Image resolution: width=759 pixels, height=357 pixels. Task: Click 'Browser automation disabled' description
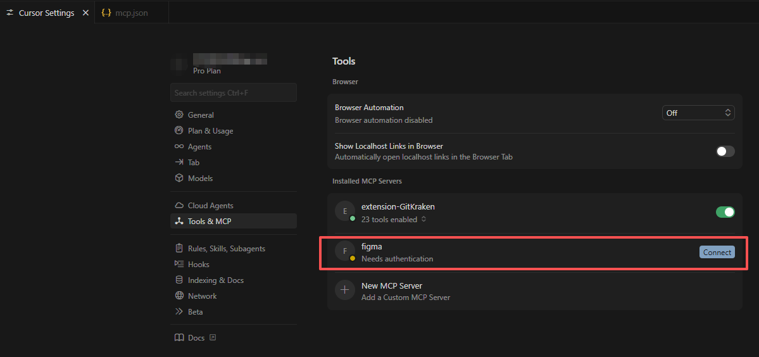(384, 120)
